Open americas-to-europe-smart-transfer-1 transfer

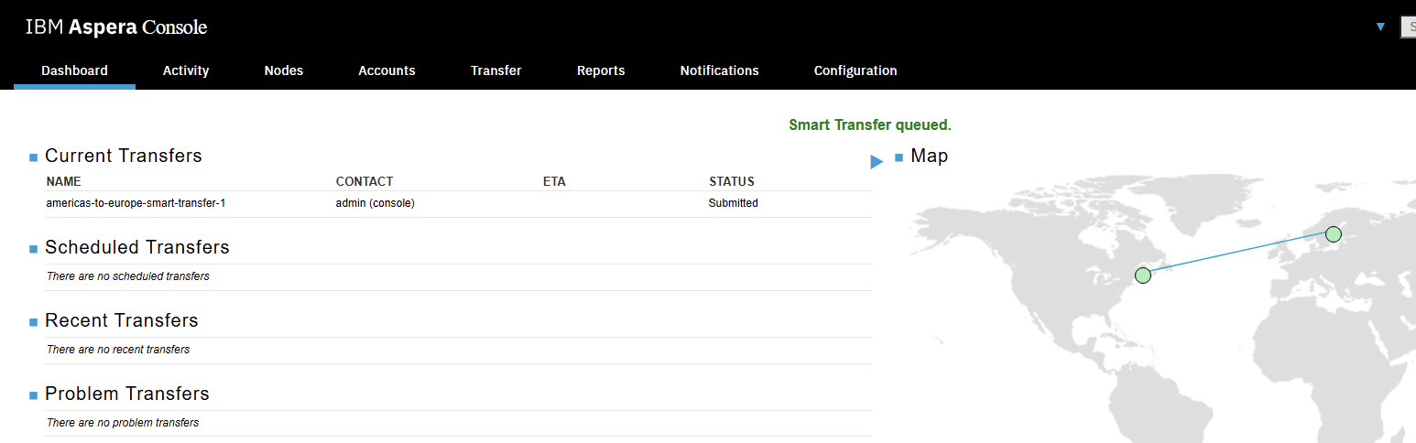tap(136, 203)
